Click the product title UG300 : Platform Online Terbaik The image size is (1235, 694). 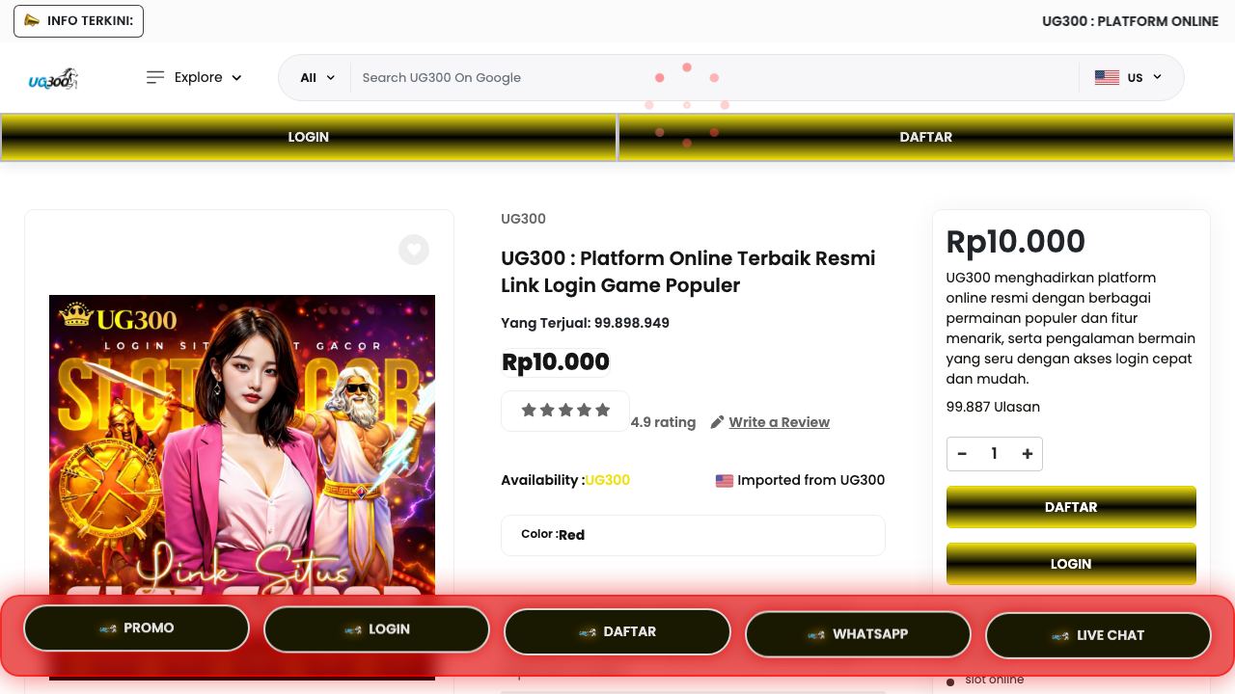click(x=688, y=272)
